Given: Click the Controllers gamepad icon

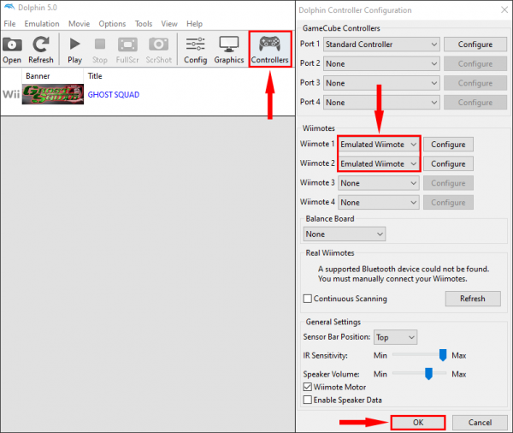Looking at the screenshot, I should pos(269,44).
